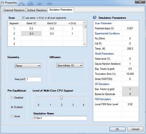Select segment 2 Eend cell 0.3
The height and width of the screenshot is (134, 146).
coord(52,34)
